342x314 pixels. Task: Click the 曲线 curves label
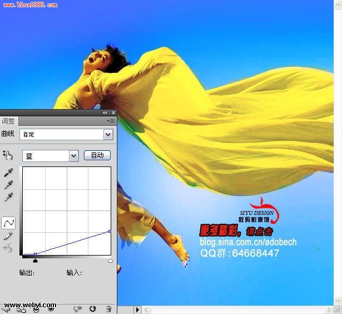pyautogui.click(x=8, y=134)
